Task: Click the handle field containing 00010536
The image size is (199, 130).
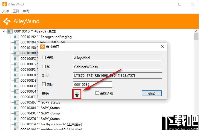Action: pos(93,84)
